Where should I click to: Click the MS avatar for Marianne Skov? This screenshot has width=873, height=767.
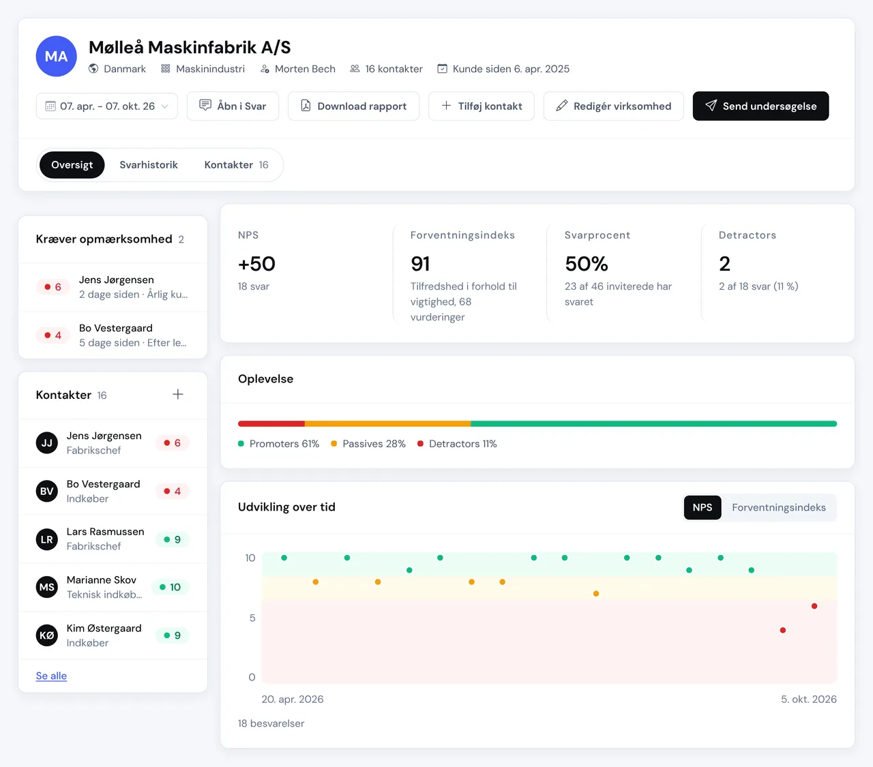pyautogui.click(x=47, y=587)
